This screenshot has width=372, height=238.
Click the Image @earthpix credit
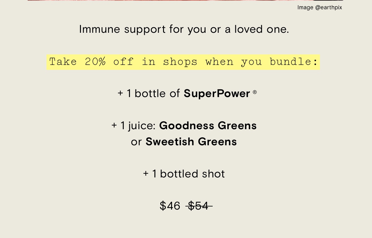pos(320,7)
